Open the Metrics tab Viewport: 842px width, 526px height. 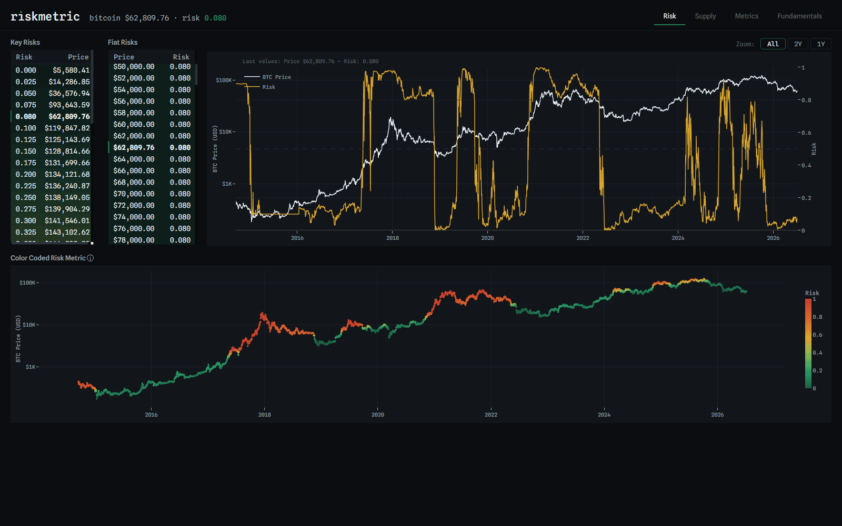point(747,16)
